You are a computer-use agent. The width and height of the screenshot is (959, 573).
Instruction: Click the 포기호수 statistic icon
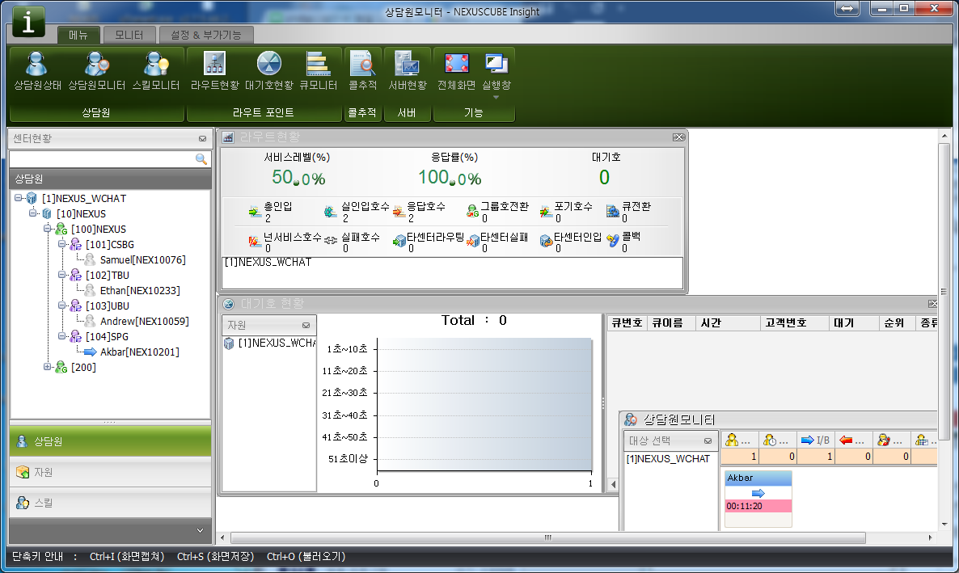(546, 212)
